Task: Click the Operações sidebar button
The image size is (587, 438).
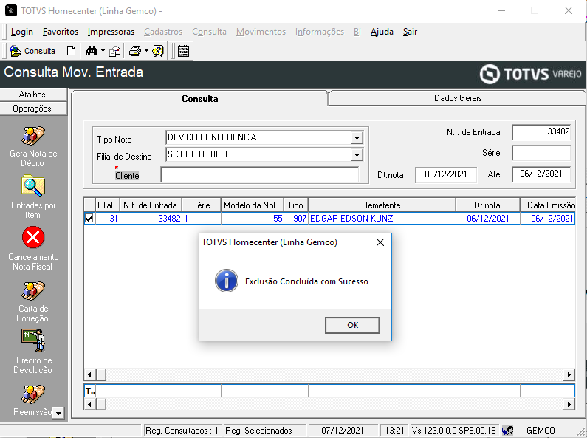Action: pyautogui.click(x=32, y=109)
